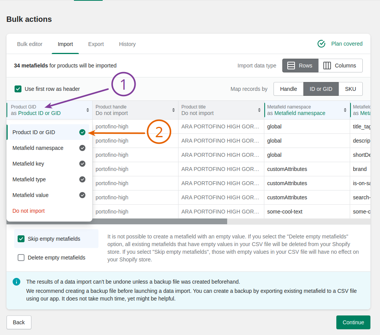Open the History tab
Image resolution: width=380 pixels, height=335 pixels.
[x=127, y=44]
